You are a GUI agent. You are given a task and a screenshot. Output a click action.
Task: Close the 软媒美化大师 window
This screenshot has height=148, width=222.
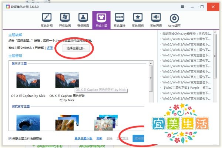213,7
